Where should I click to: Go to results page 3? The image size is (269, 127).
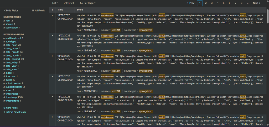point(212,3)
